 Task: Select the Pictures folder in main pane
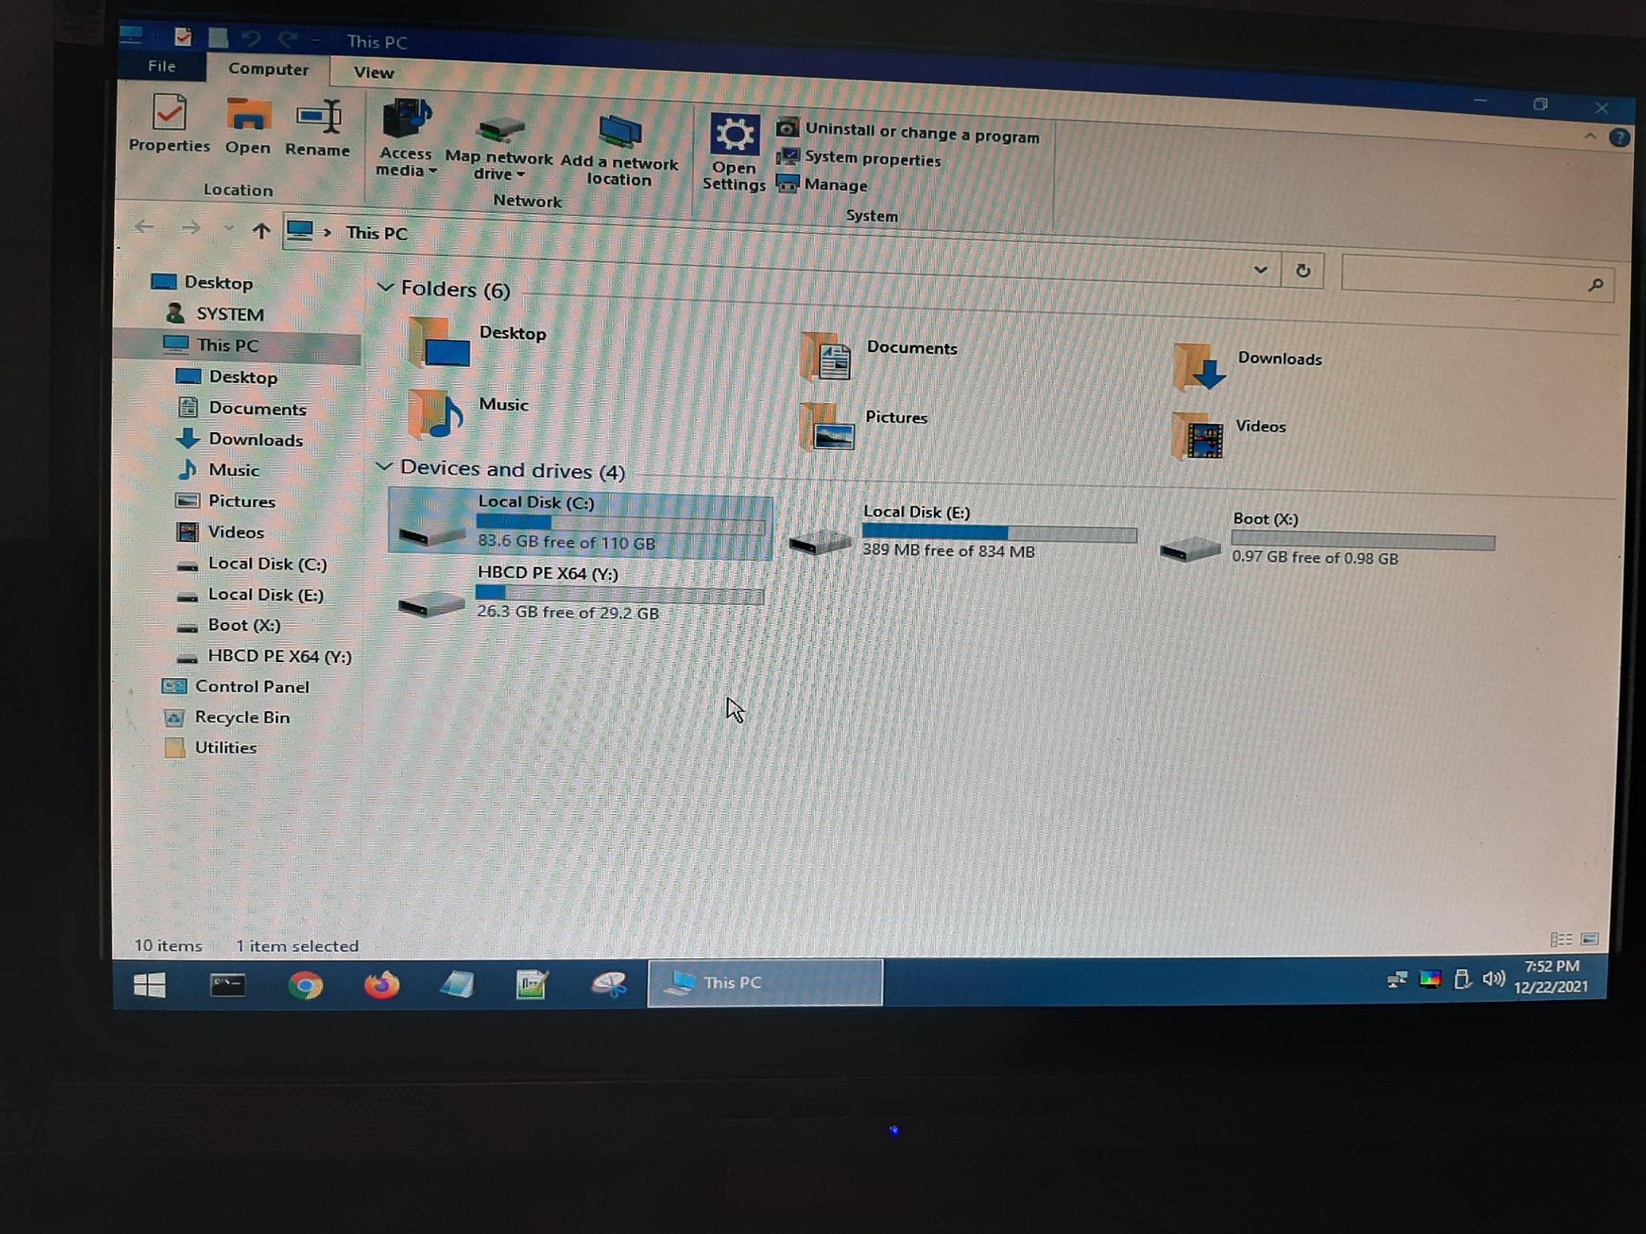pyautogui.click(x=864, y=426)
